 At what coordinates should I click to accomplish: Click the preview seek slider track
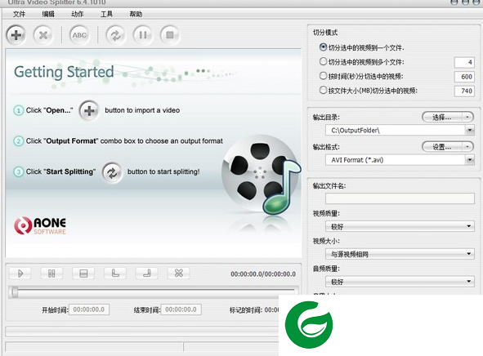tap(154, 291)
